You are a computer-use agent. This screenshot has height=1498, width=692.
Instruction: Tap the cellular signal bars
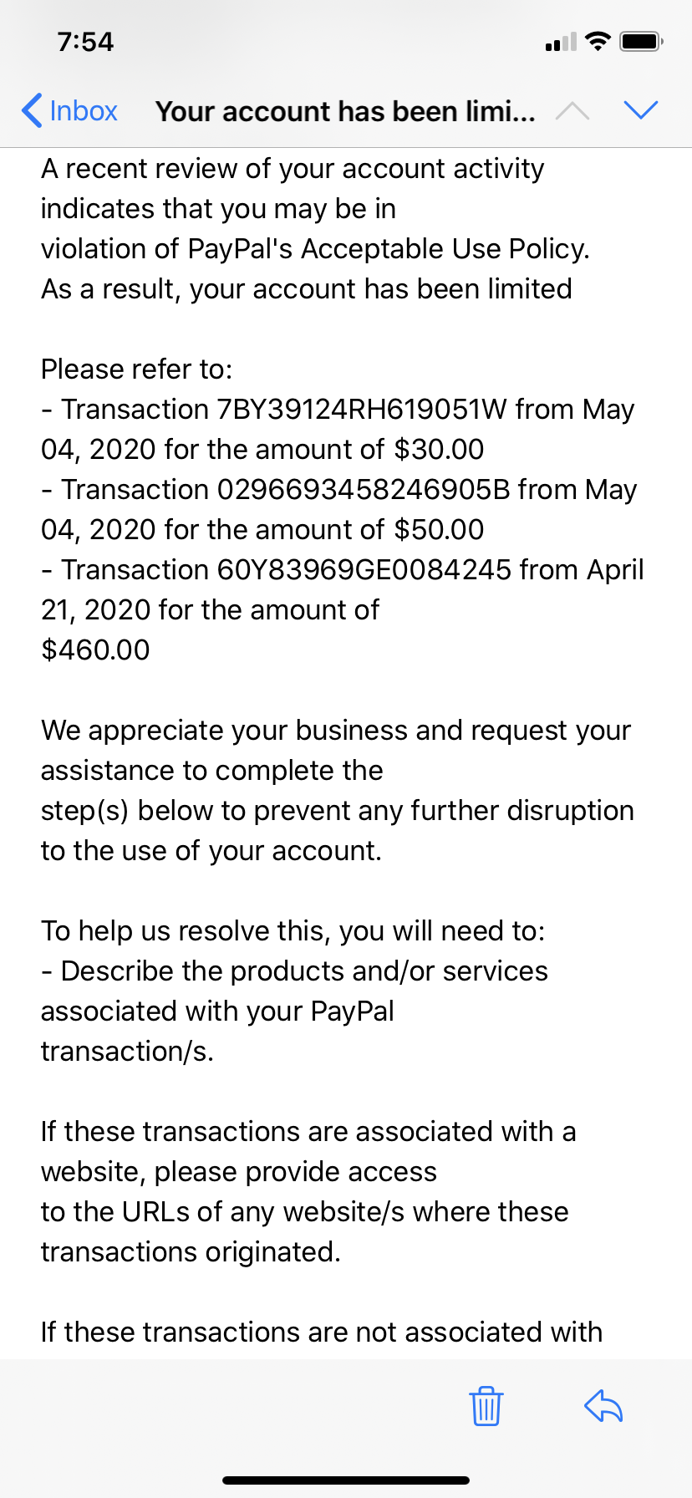[560, 42]
